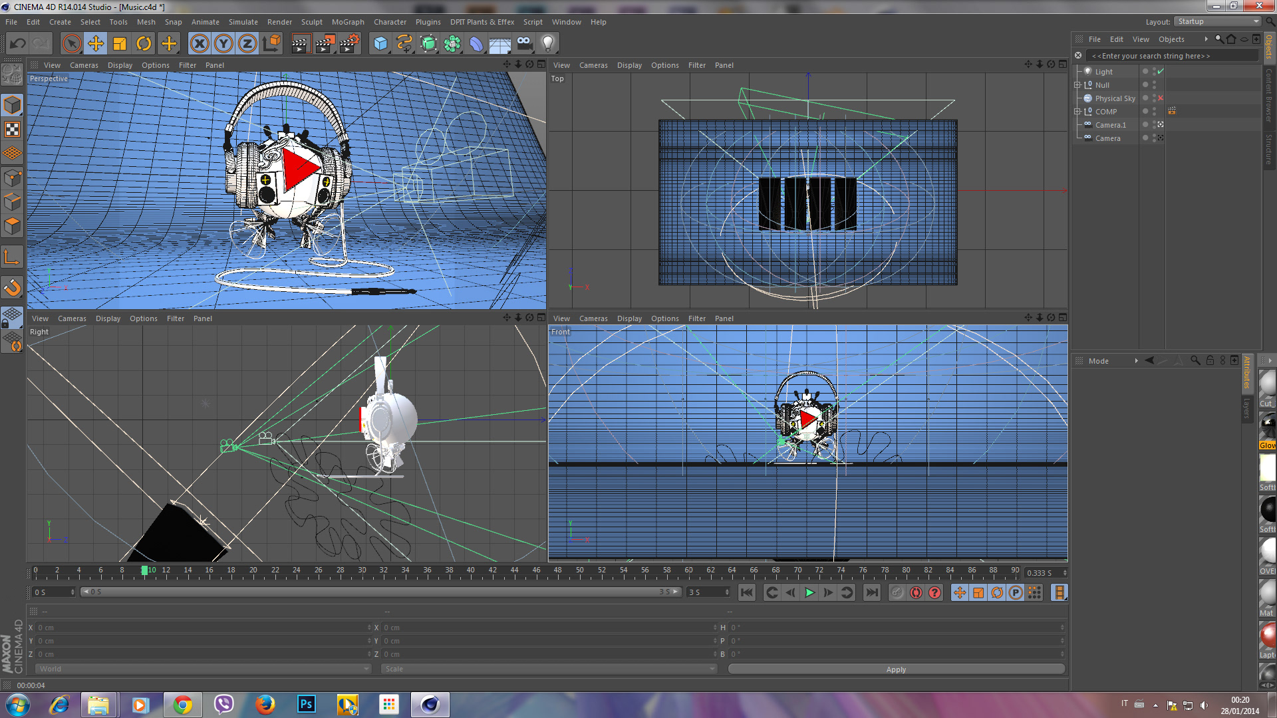Open the spline pen tools
1277x718 pixels.
(404, 44)
